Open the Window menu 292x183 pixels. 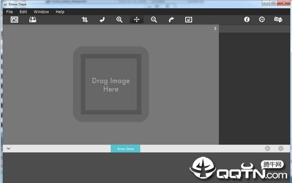click(x=41, y=12)
